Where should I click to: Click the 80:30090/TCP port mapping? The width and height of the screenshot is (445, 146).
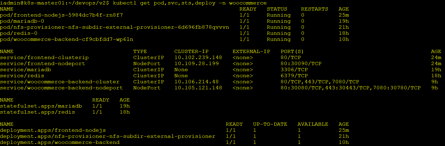click(301, 64)
